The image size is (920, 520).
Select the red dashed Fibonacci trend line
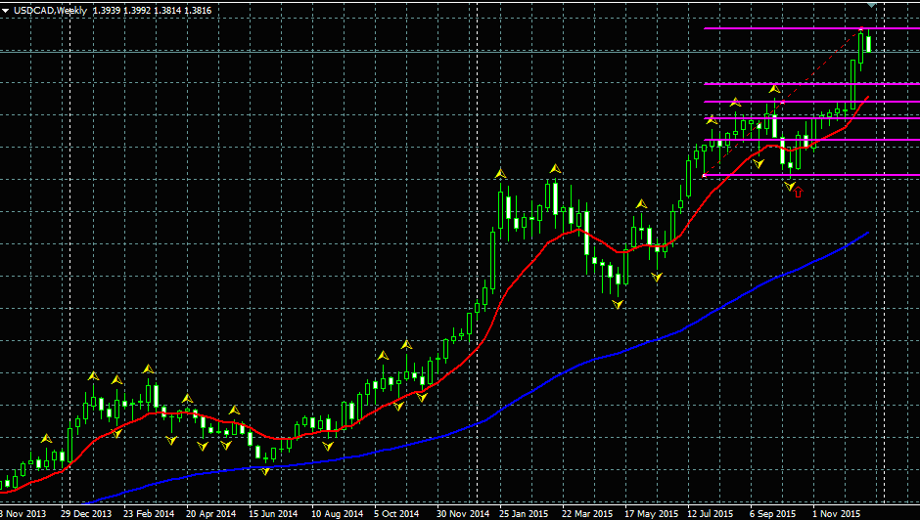pyautogui.click(x=783, y=102)
